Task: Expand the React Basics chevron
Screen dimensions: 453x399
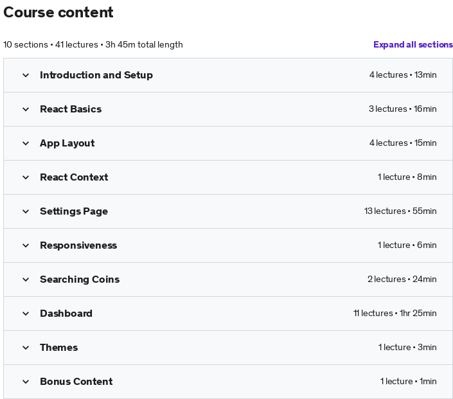Action: [26, 109]
